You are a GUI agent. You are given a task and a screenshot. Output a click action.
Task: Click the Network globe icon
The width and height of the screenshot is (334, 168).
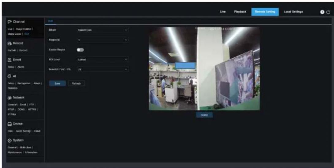pos(9,97)
